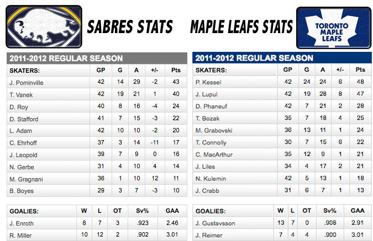Open P. Kessel's player entry
Screen dimensions: 373x241
click(x=209, y=82)
